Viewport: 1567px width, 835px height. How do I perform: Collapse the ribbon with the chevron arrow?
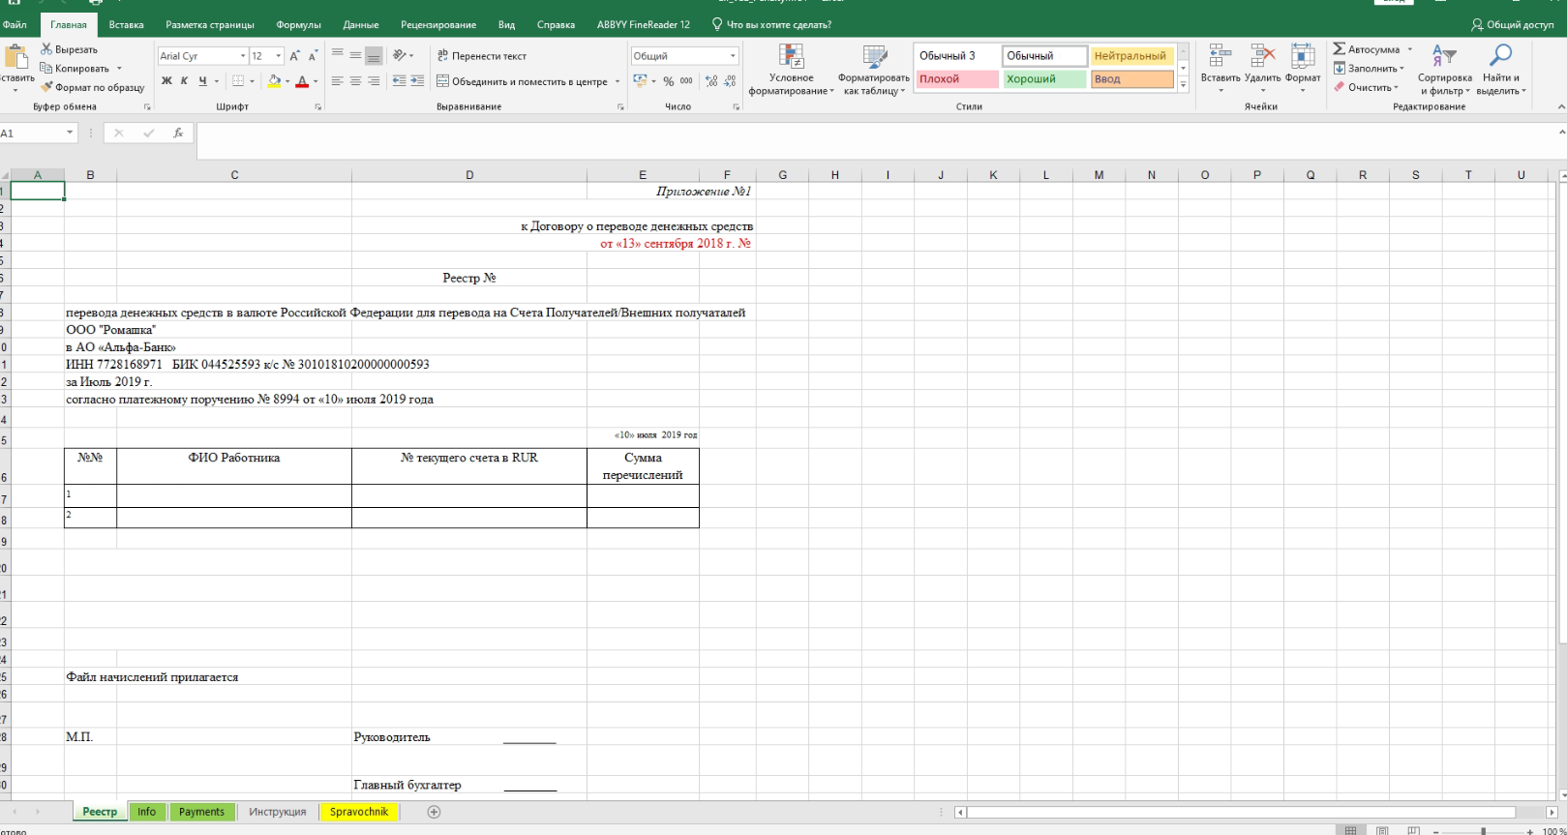point(1561,106)
